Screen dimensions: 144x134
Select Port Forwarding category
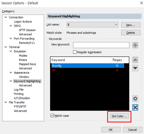tap(24, 39)
